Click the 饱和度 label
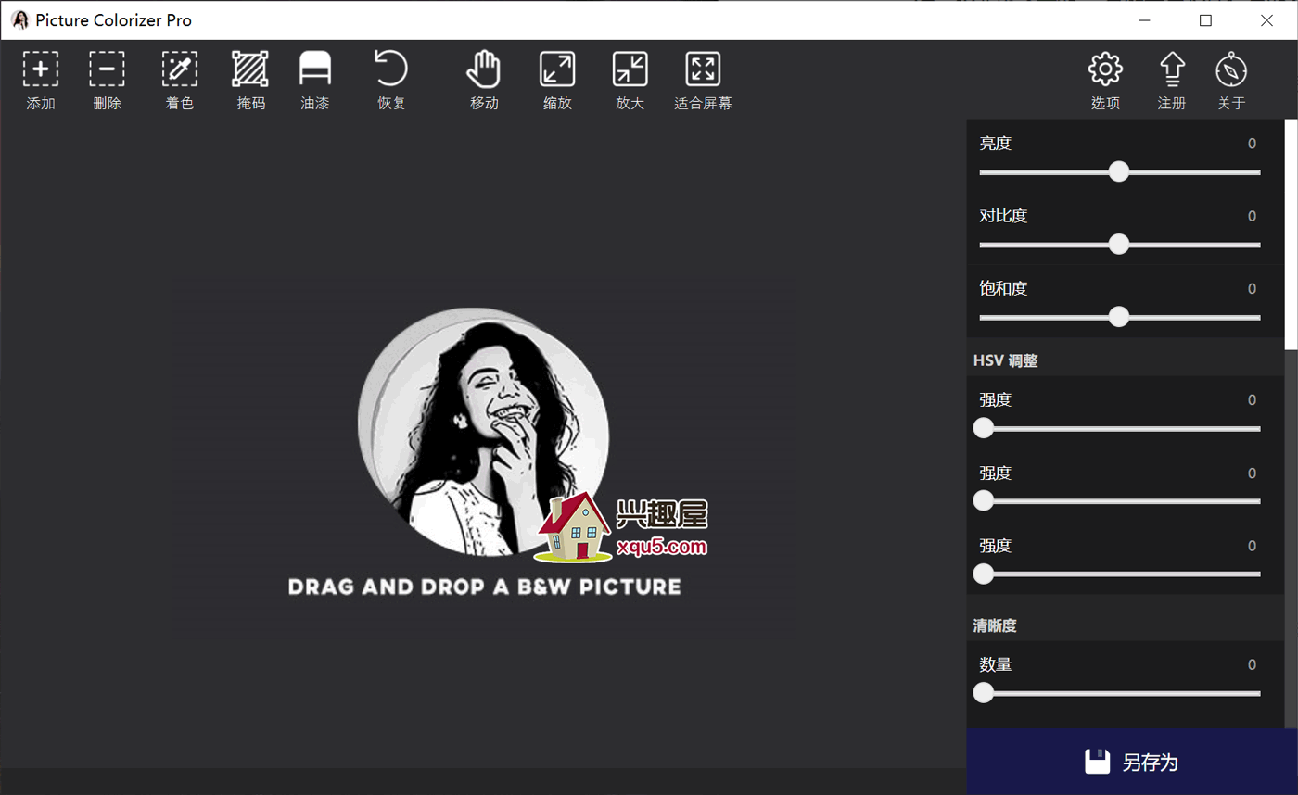Screen dimensions: 1298x795 1003,288
